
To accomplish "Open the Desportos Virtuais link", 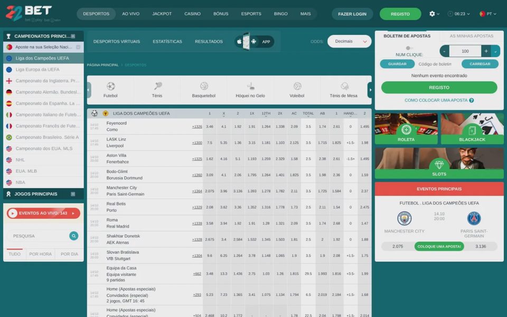I will click(x=117, y=41).
